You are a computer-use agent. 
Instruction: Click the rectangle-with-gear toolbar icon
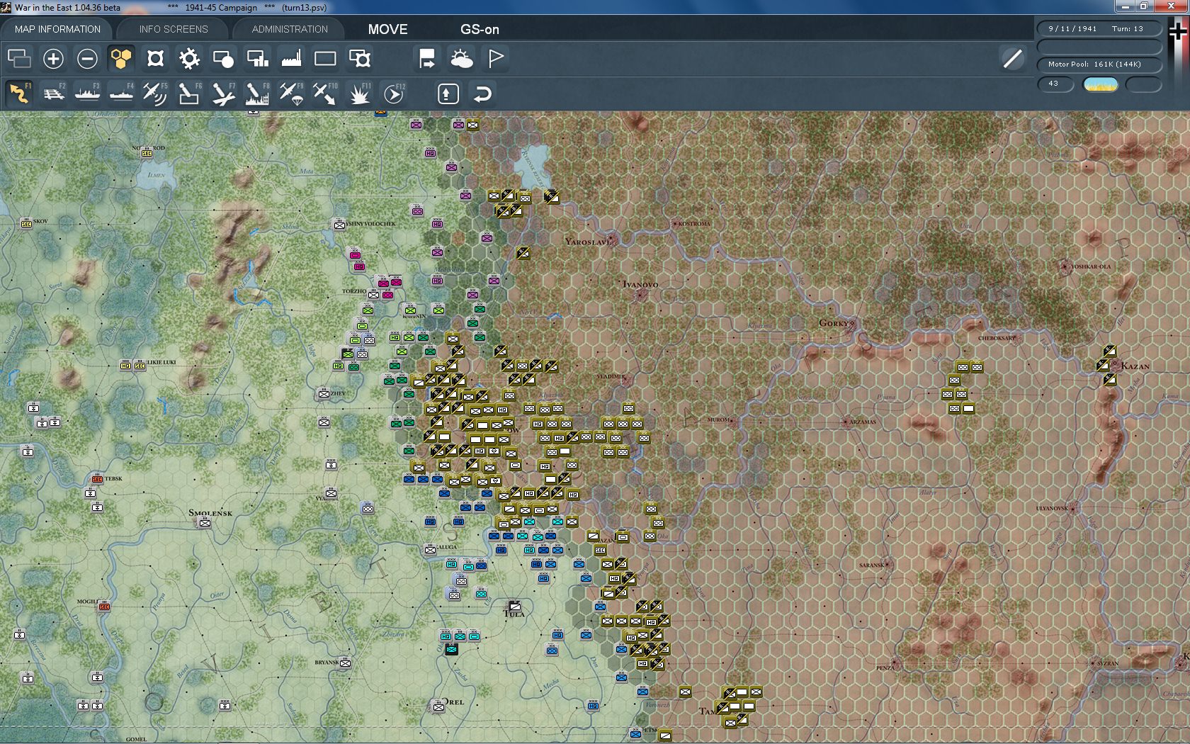[x=359, y=58]
